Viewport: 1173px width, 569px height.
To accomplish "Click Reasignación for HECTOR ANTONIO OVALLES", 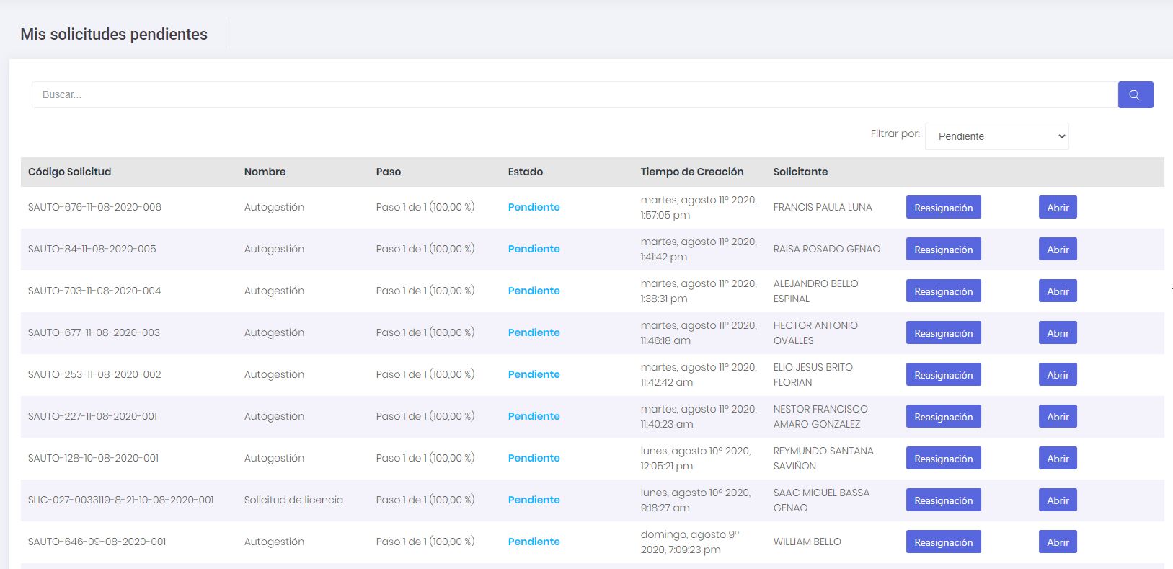I will 943,333.
